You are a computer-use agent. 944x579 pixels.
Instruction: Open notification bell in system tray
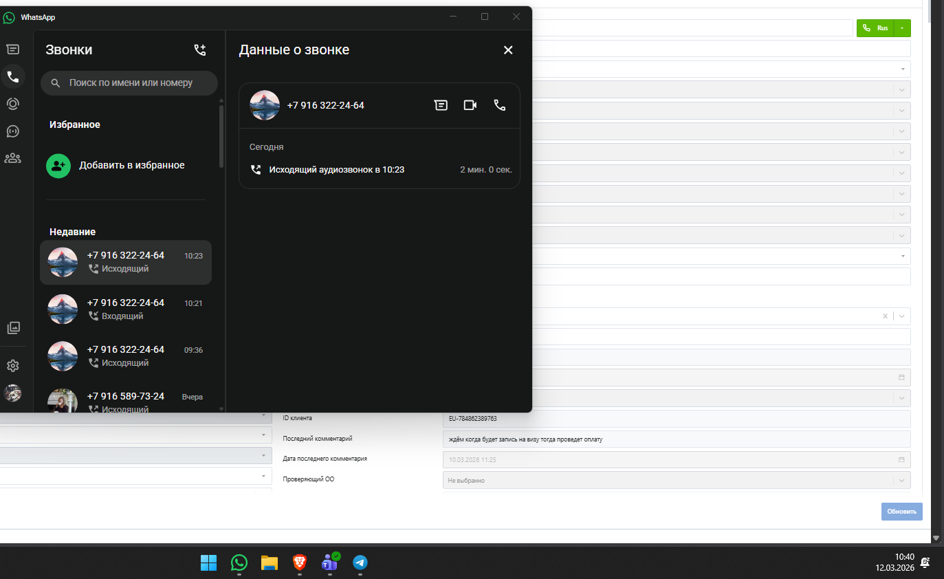pyautogui.click(x=925, y=562)
